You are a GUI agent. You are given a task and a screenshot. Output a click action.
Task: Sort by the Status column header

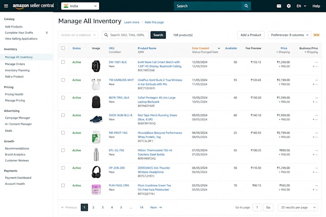pos(77,48)
